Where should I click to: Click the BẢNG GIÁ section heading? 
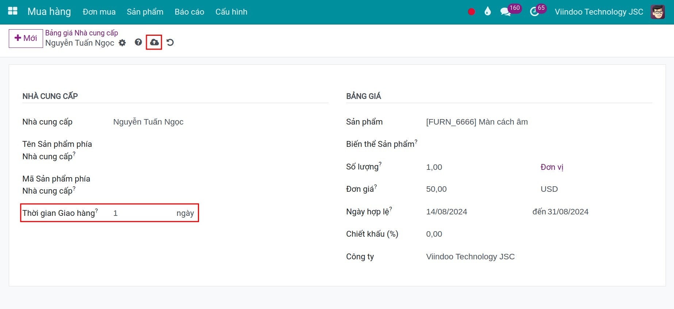pyautogui.click(x=363, y=96)
